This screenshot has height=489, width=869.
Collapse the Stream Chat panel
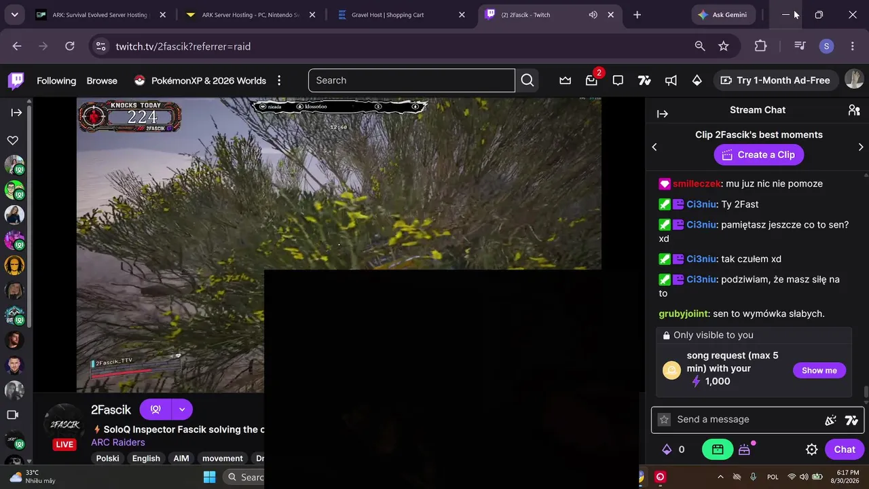(663, 114)
